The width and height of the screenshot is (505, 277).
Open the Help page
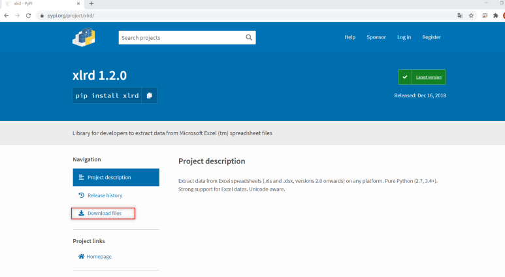(x=350, y=37)
